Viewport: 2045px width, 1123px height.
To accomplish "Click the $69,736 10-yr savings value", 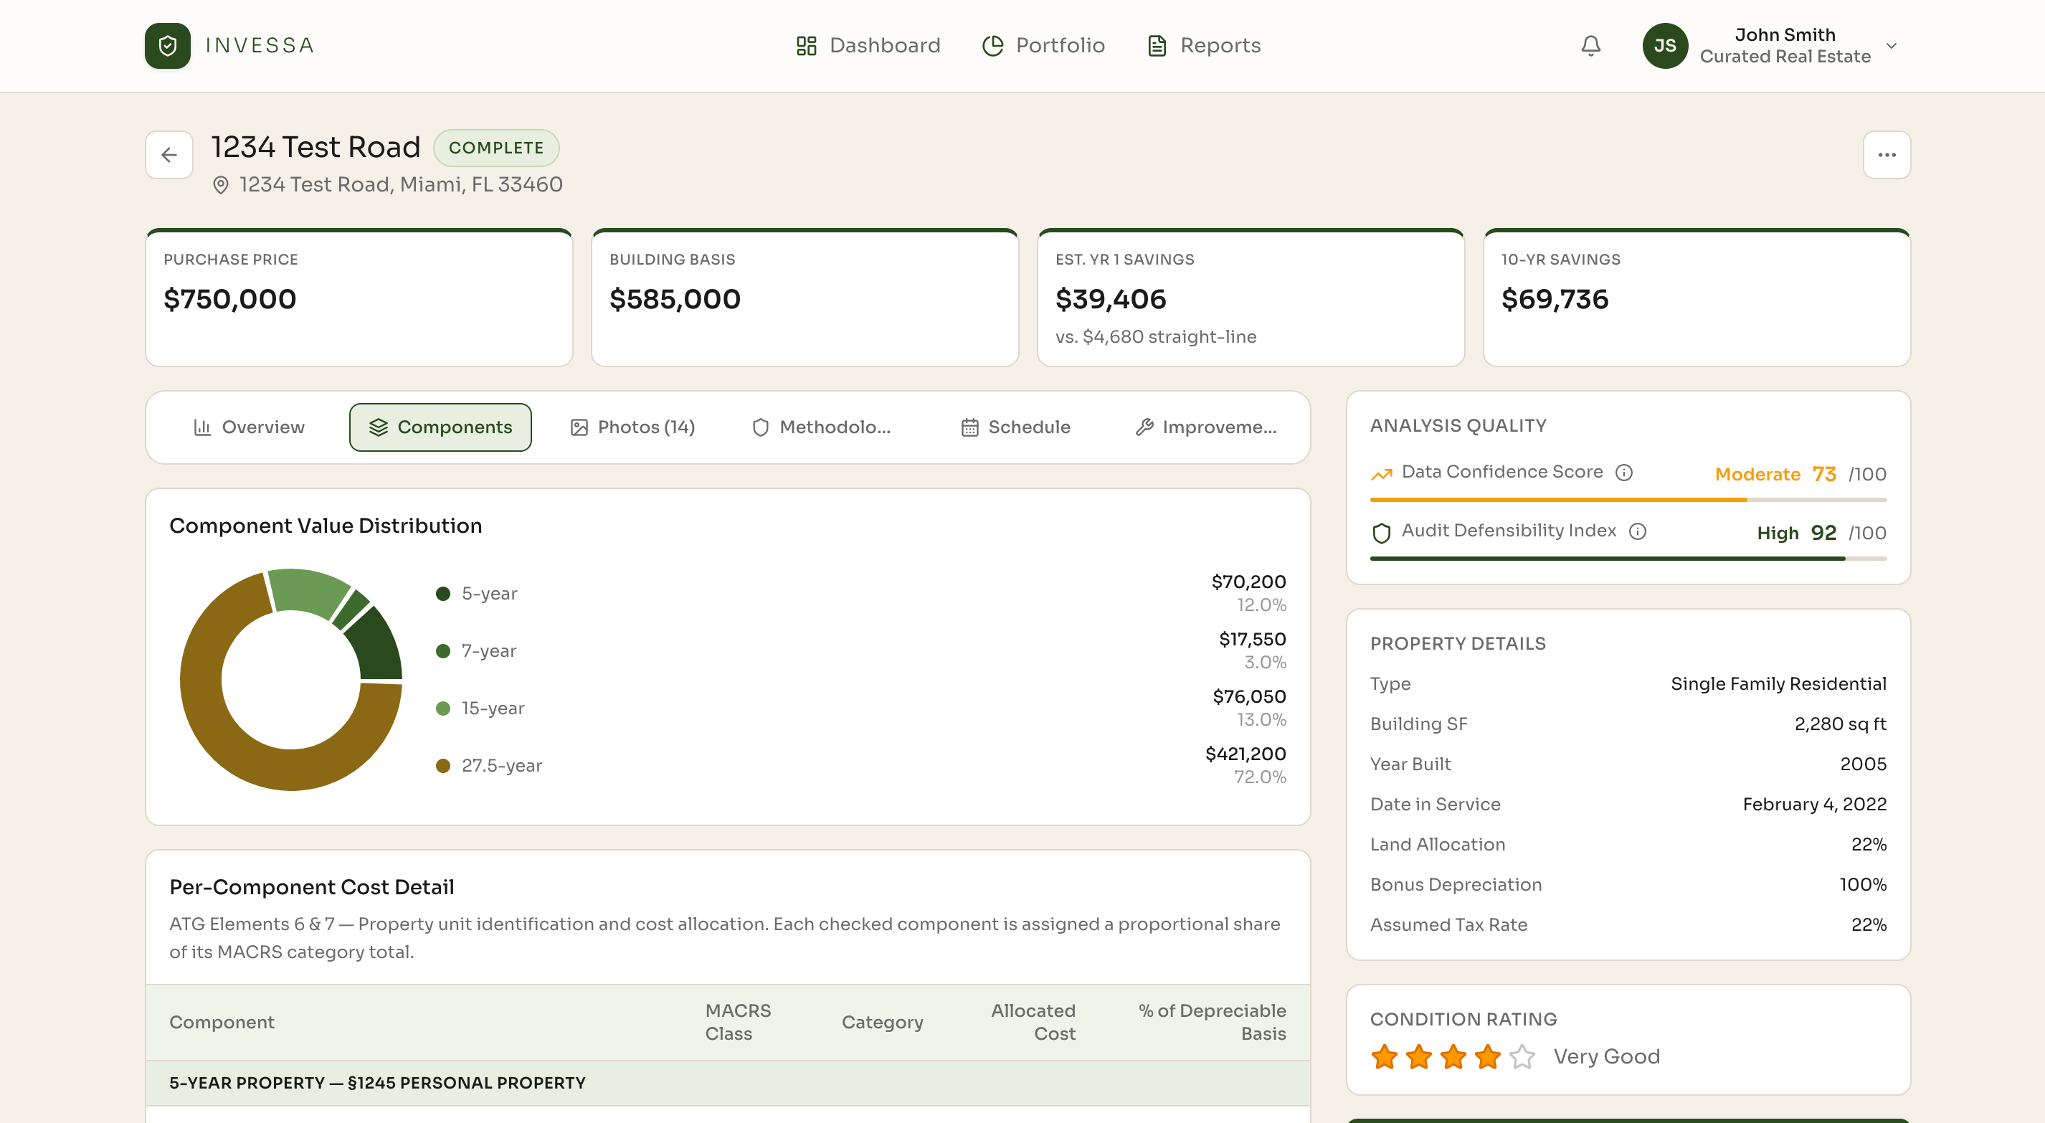I will coord(1555,300).
